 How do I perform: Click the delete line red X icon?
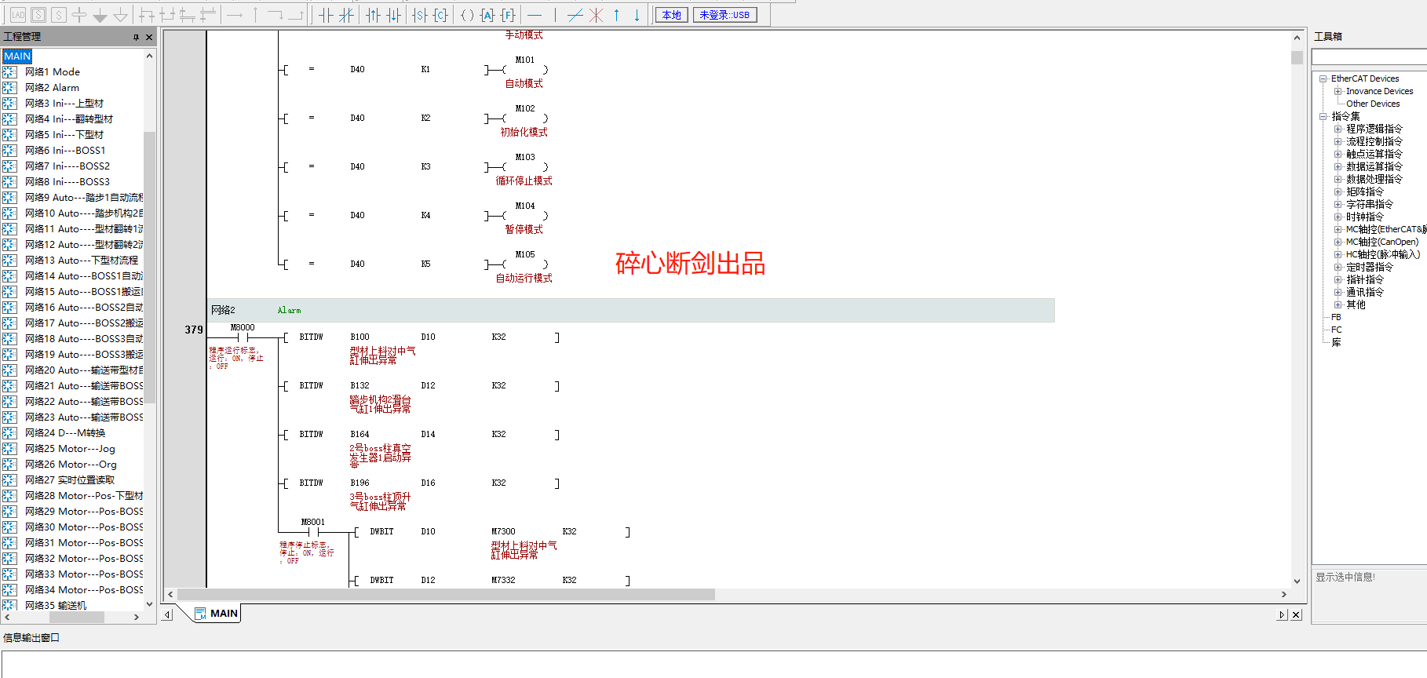pyautogui.click(x=597, y=15)
